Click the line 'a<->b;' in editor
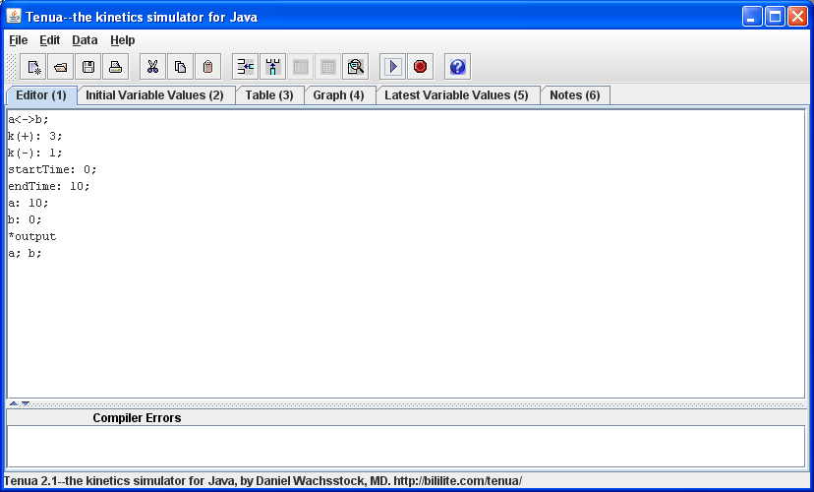This screenshot has width=814, height=492. pyautogui.click(x=29, y=119)
